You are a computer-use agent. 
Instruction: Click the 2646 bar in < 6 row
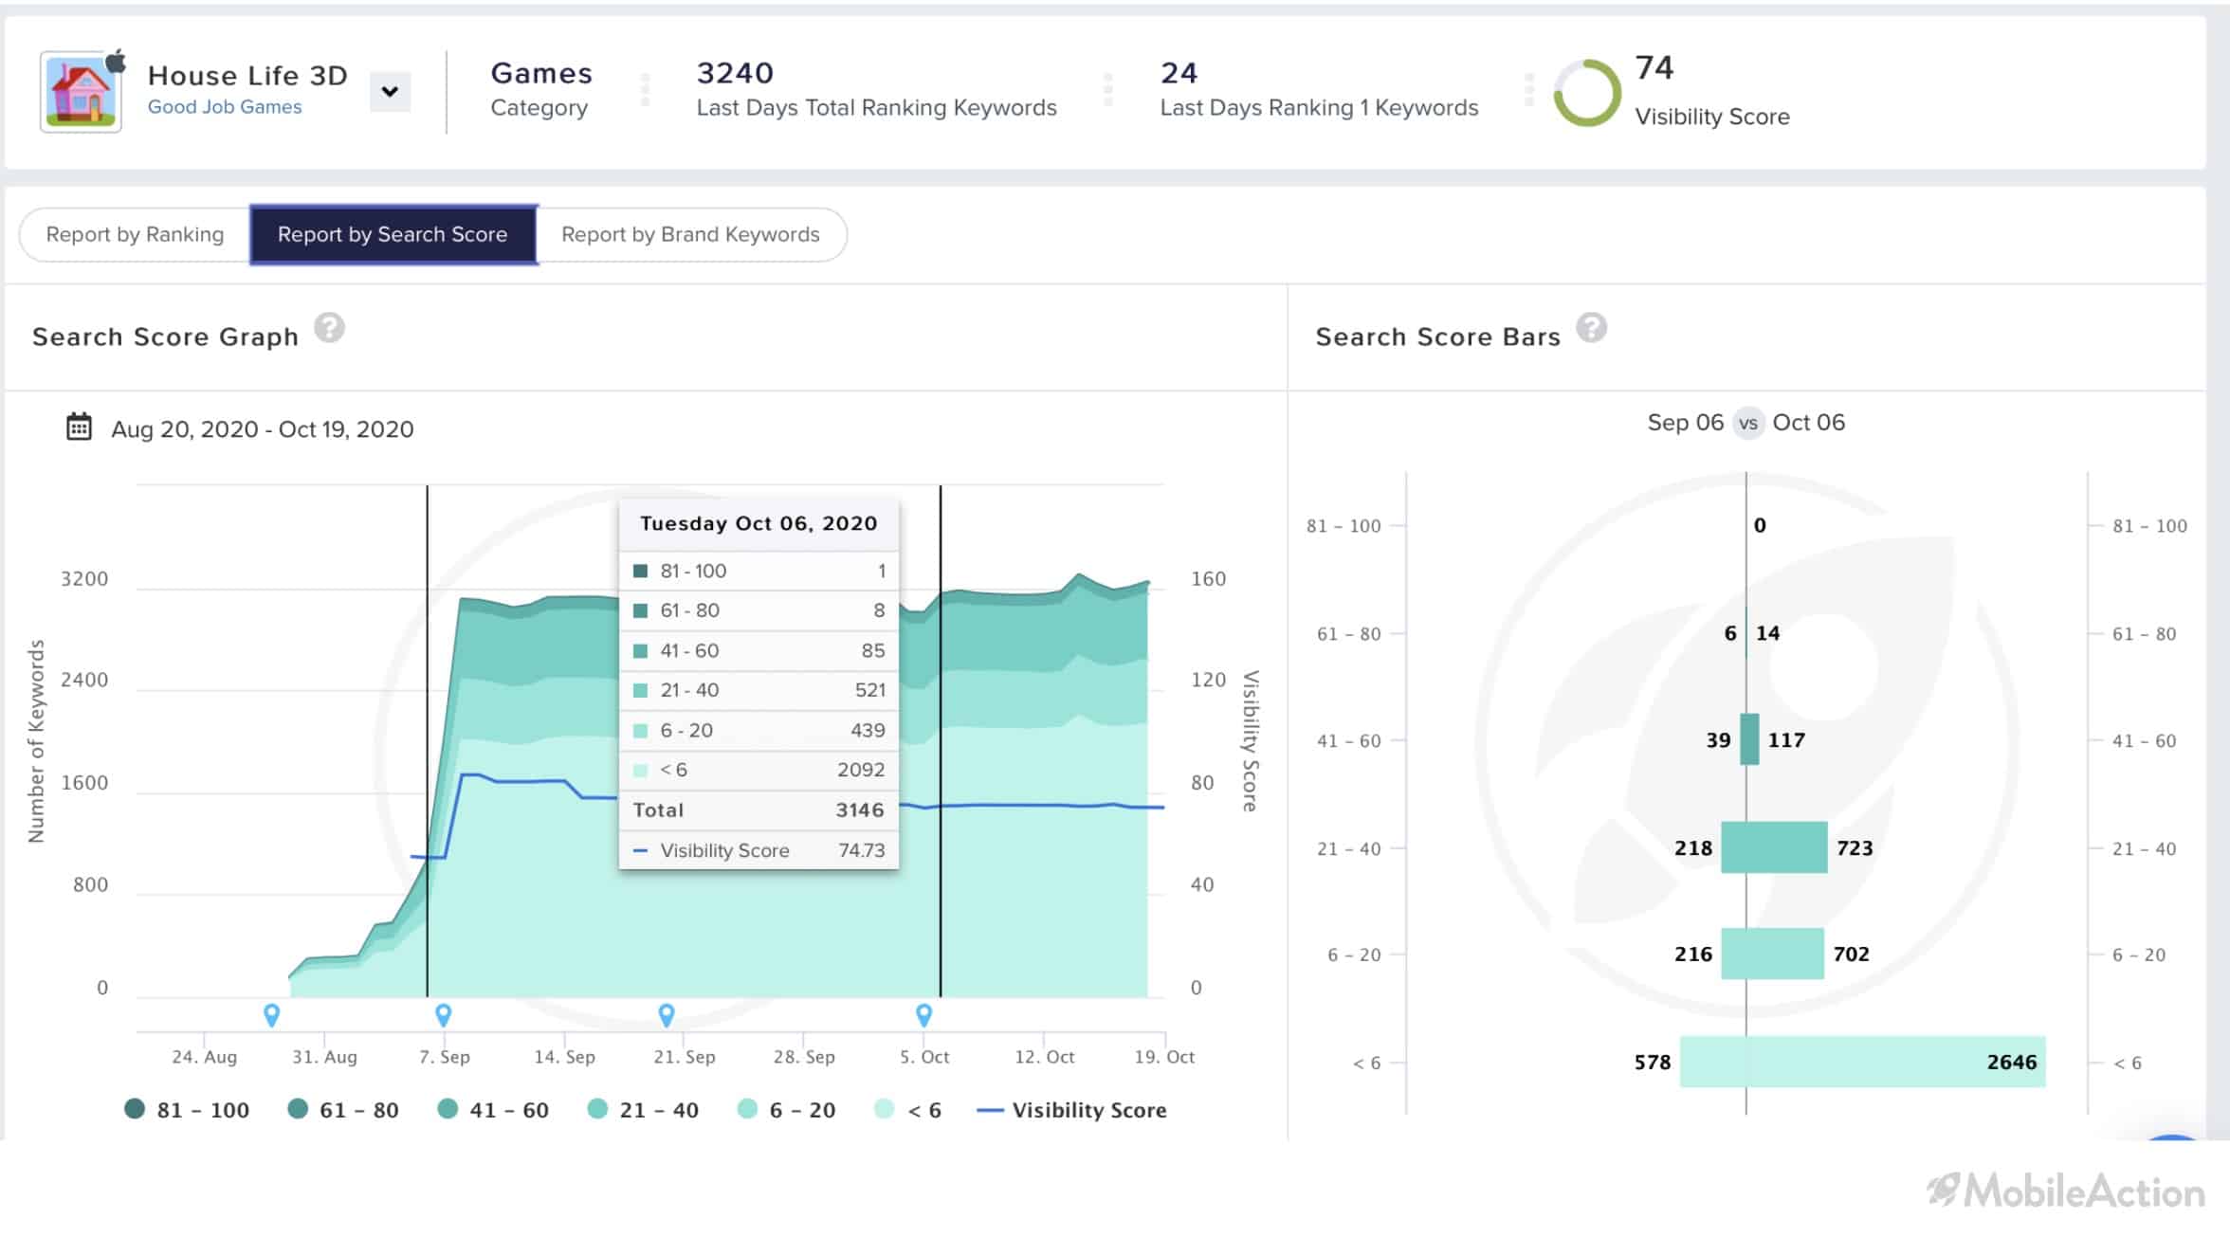tap(1895, 1062)
